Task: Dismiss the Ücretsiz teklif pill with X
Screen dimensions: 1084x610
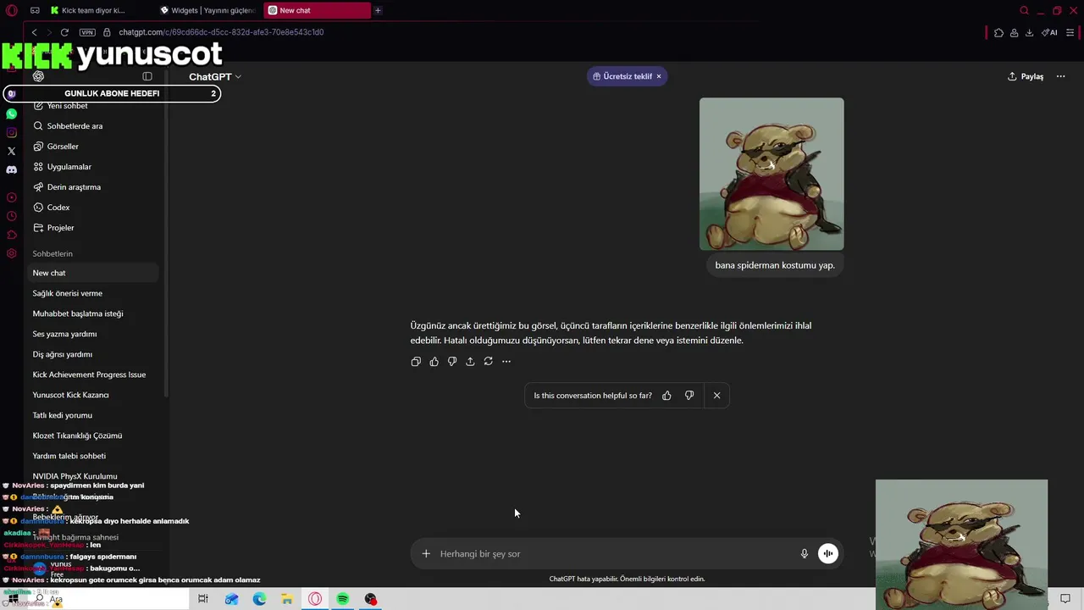Action: (659, 76)
